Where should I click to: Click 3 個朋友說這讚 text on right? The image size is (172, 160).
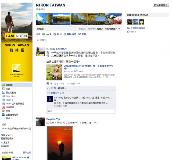click(138, 28)
